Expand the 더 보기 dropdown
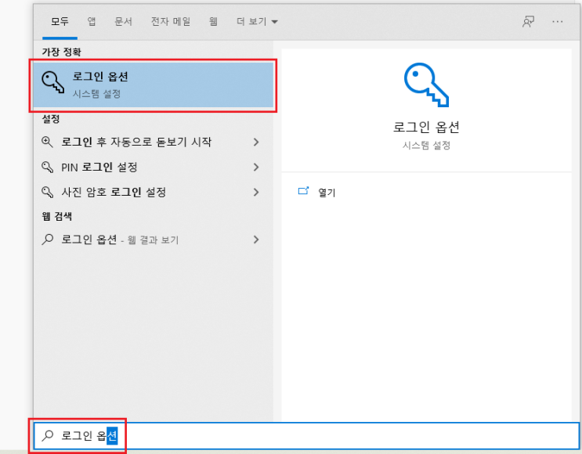Viewport: 582px width, 454px height. (x=257, y=21)
